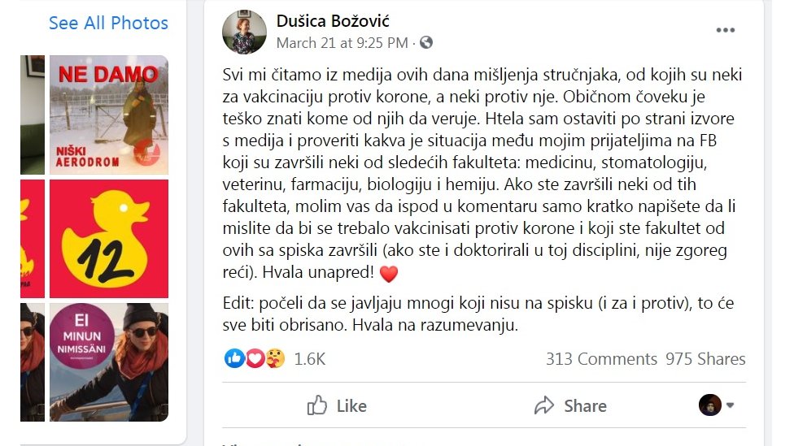View the 313 Comments
Image resolution: width=794 pixels, height=446 pixels.
(601, 359)
